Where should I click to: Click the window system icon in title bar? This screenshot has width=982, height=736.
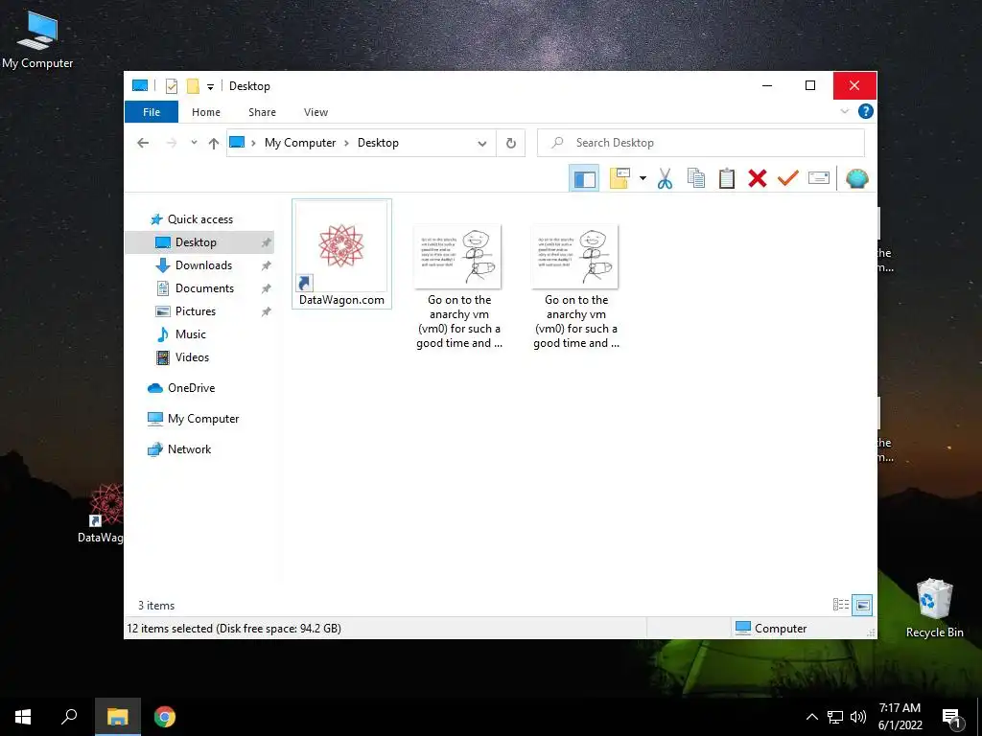pyautogui.click(x=140, y=85)
